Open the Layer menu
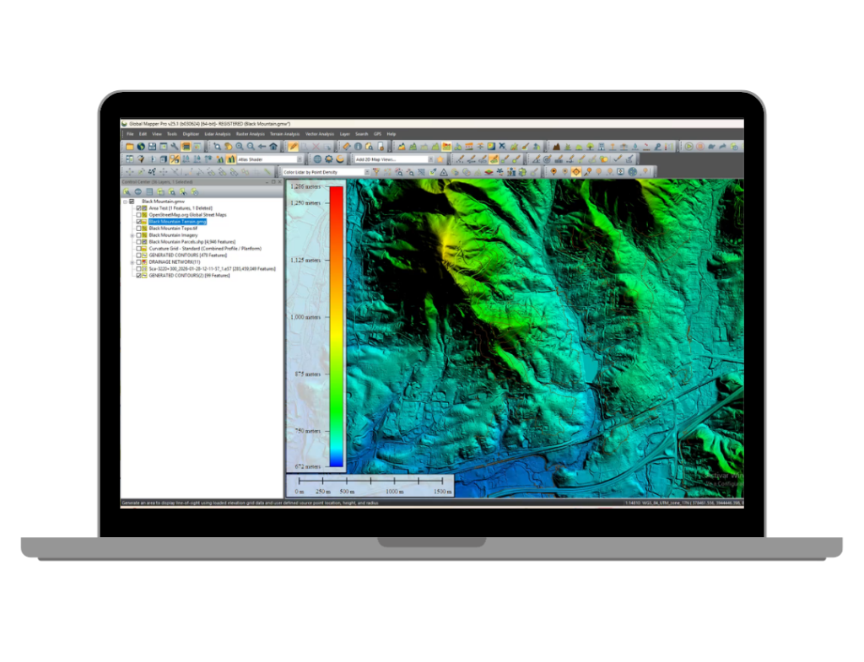 coord(345,134)
